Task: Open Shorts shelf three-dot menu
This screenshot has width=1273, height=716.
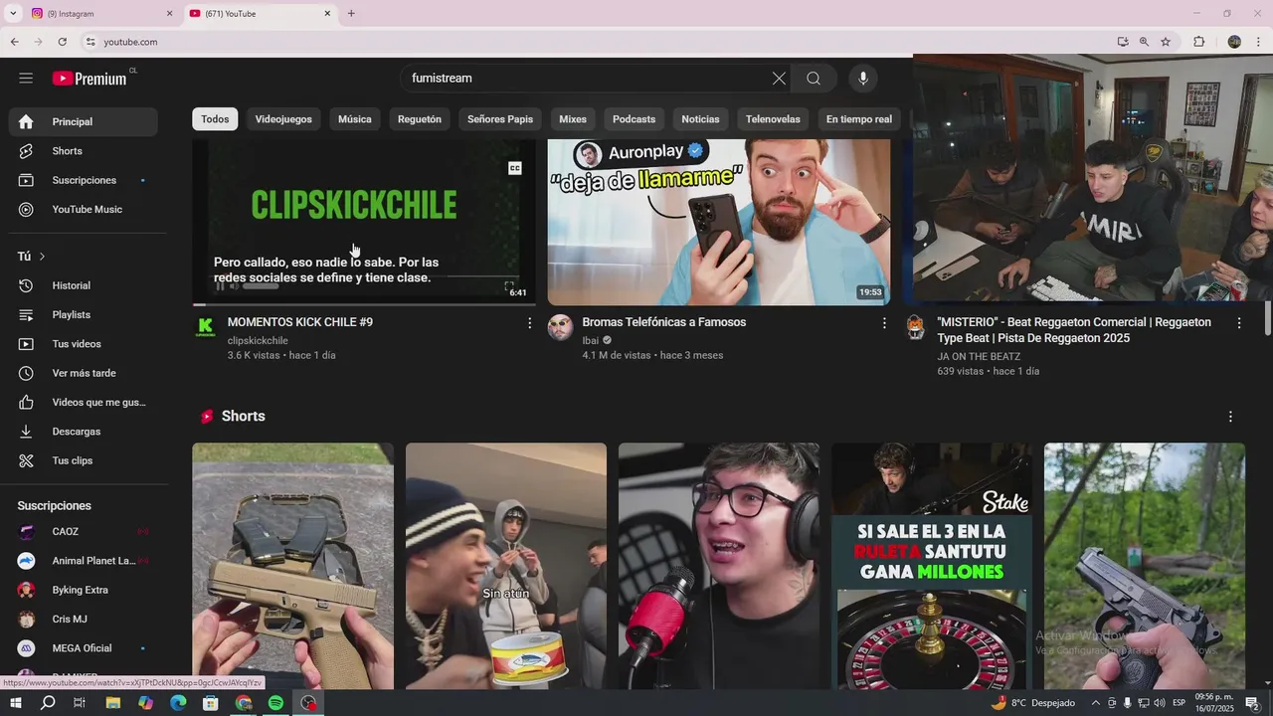Action: tap(1230, 417)
